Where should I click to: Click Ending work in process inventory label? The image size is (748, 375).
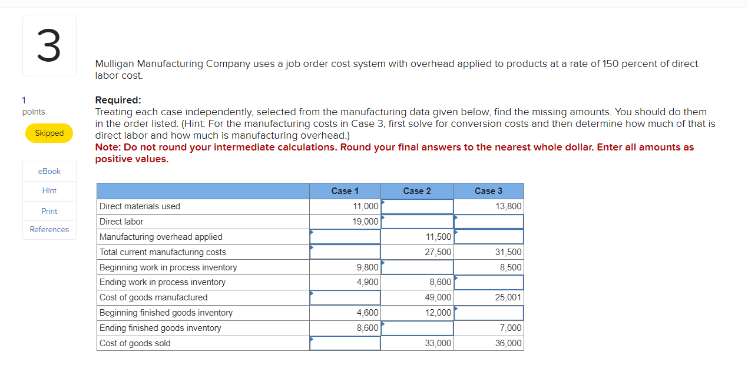click(x=163, y=282)
